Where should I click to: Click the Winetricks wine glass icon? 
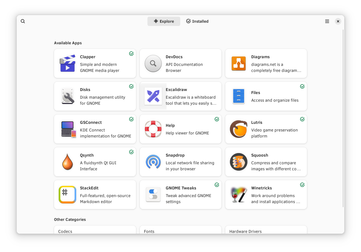tap(239, 195)
